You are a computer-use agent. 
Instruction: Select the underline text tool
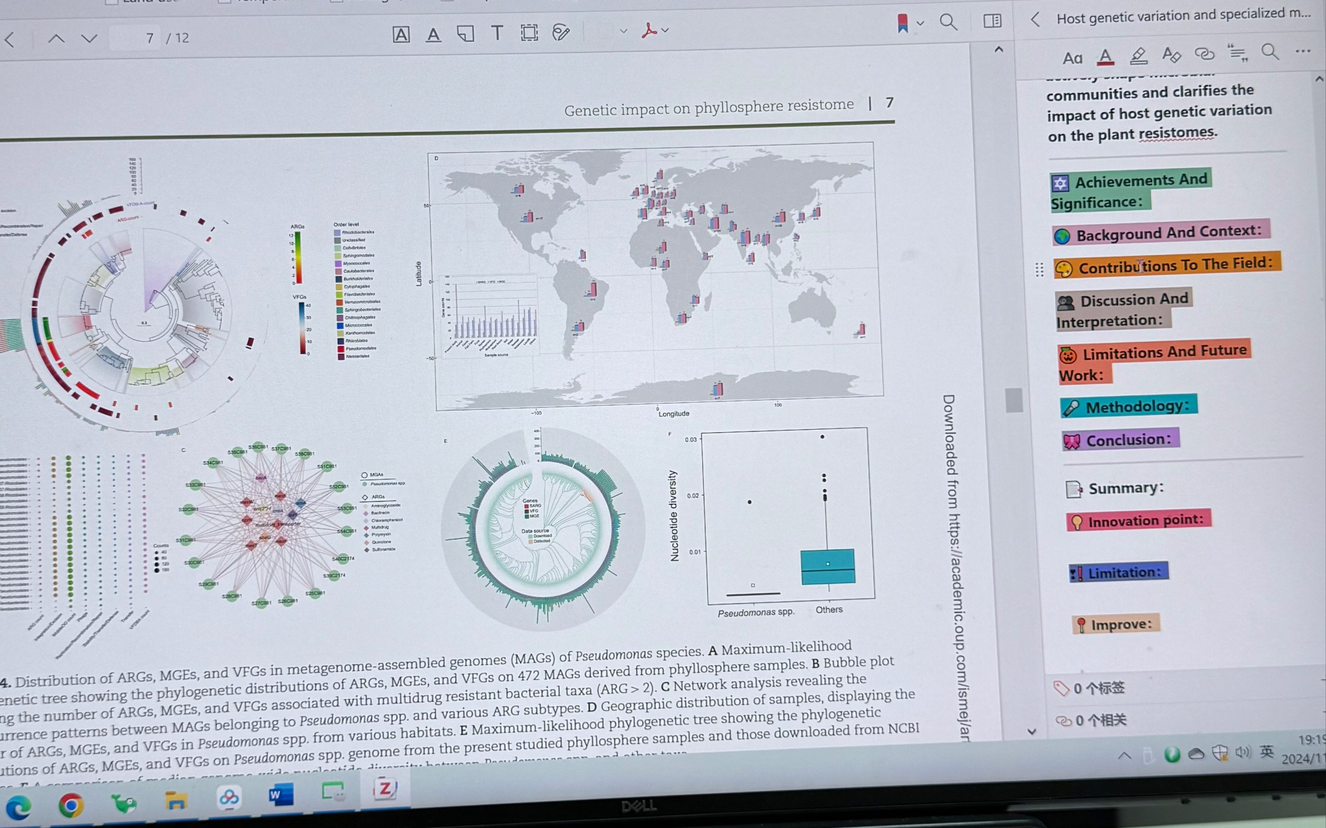tap(433, 35)
